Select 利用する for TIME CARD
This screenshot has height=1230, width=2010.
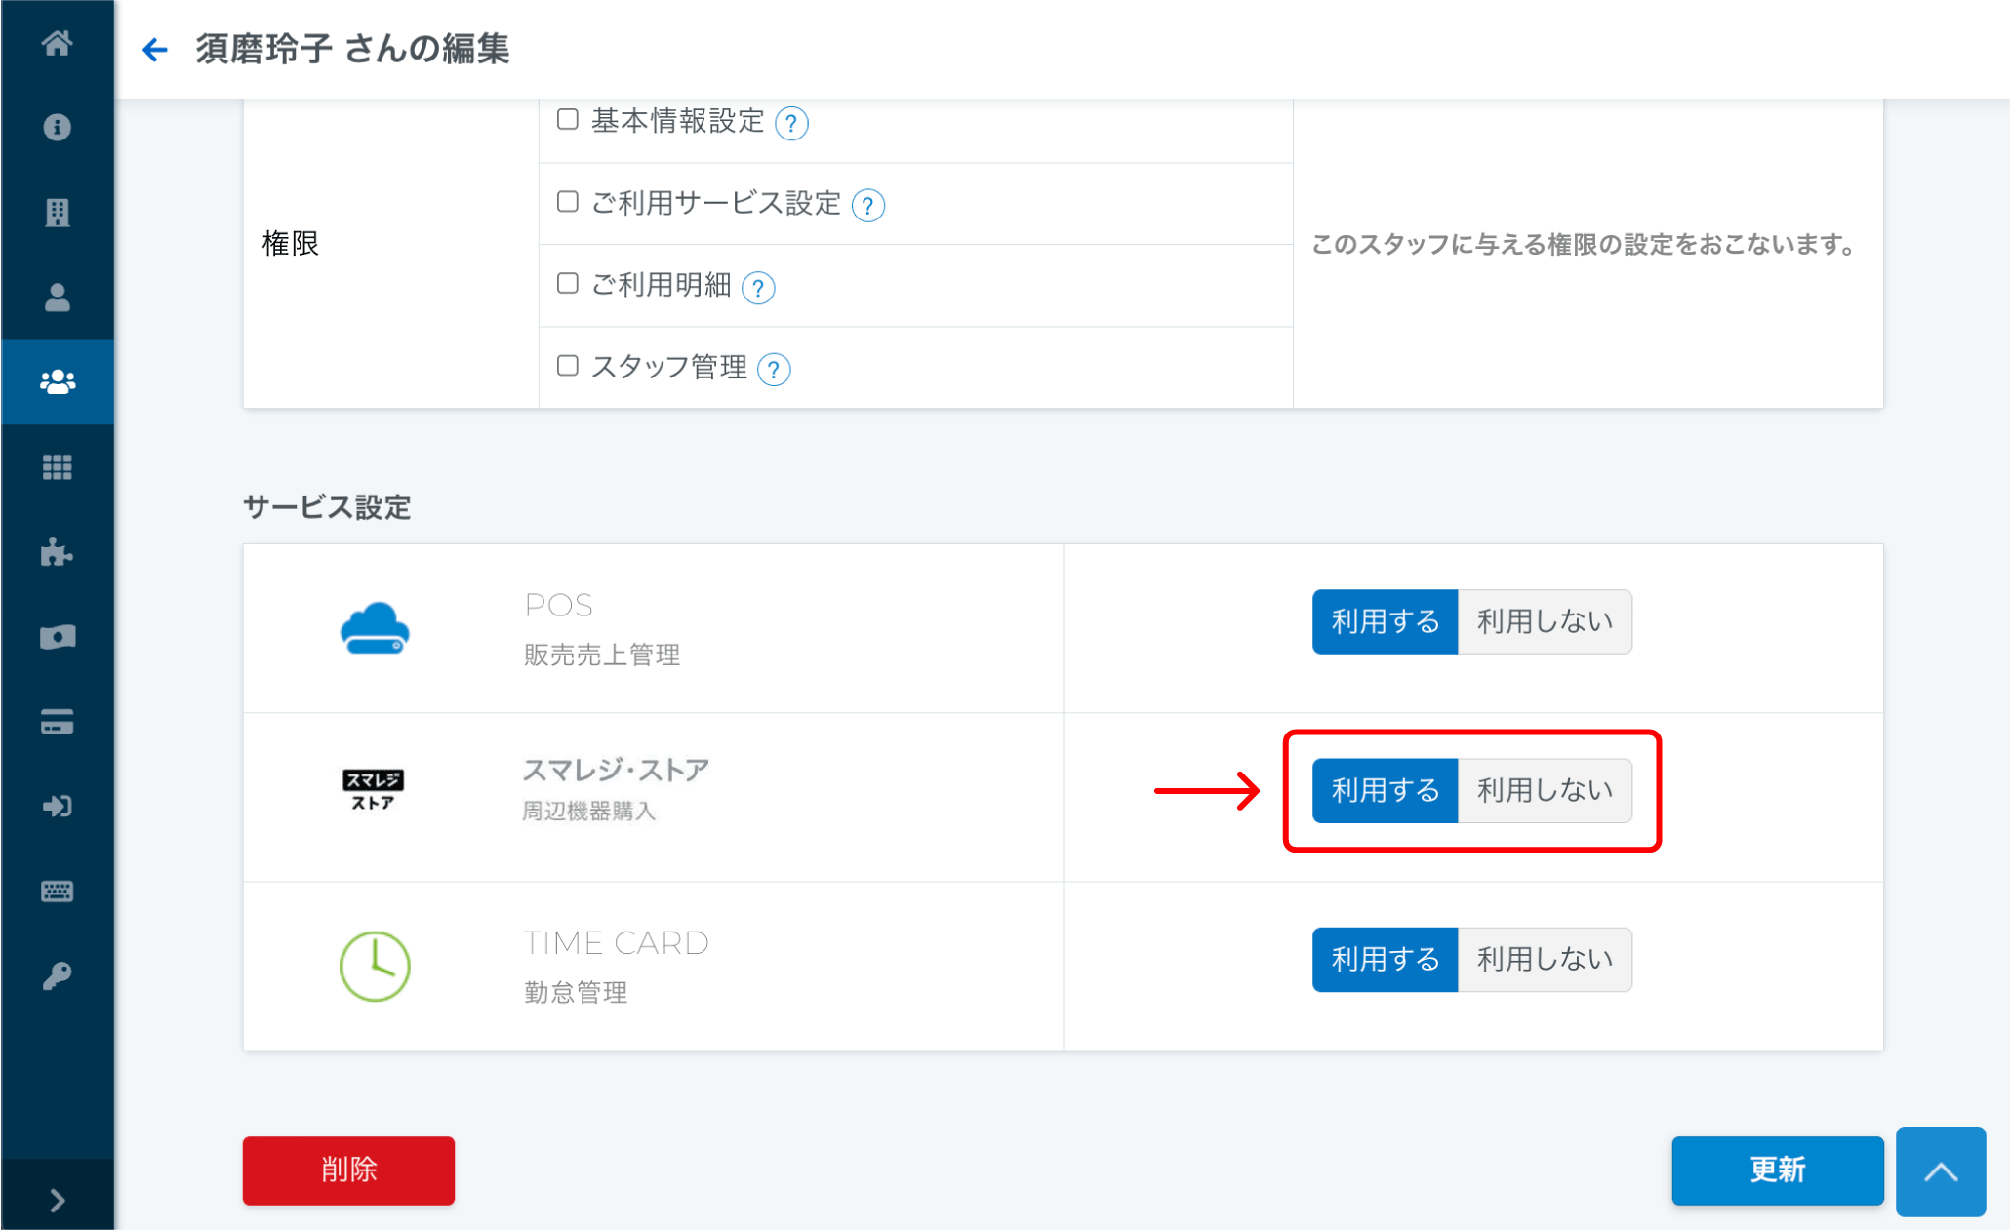(1385, 959)
